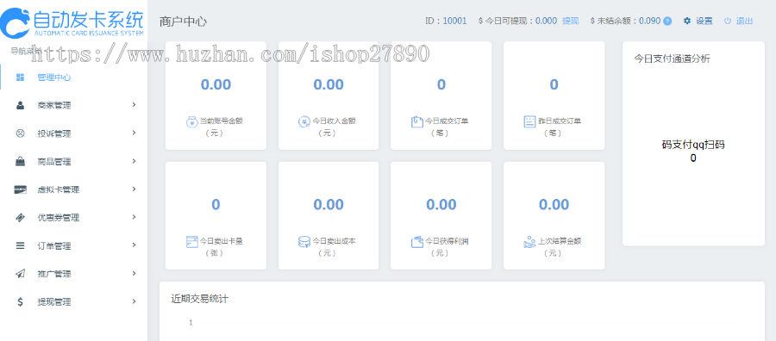Open the 商家管理 menu label
776x341 pixels.
[54, 105]
